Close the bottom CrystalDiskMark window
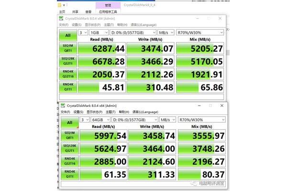This screenshot has height=191, width=287. [221, 106]
